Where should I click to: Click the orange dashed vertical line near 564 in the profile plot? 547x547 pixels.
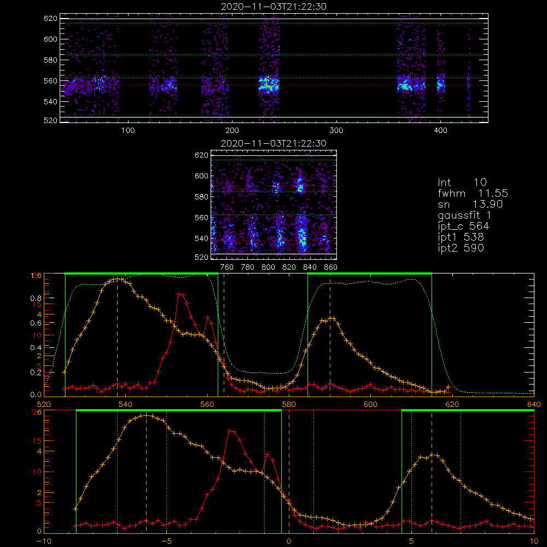224,335
